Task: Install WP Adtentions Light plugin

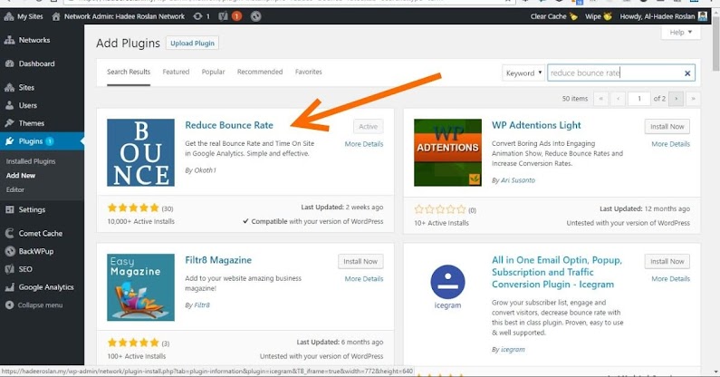Action: 667,127
